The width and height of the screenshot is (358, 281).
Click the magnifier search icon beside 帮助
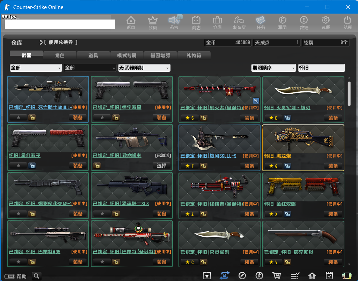[x=37, y=276]
